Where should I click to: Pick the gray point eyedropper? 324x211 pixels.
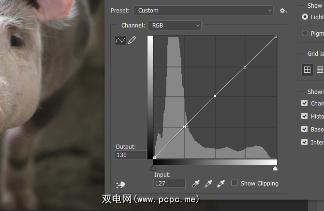[208, 183]
